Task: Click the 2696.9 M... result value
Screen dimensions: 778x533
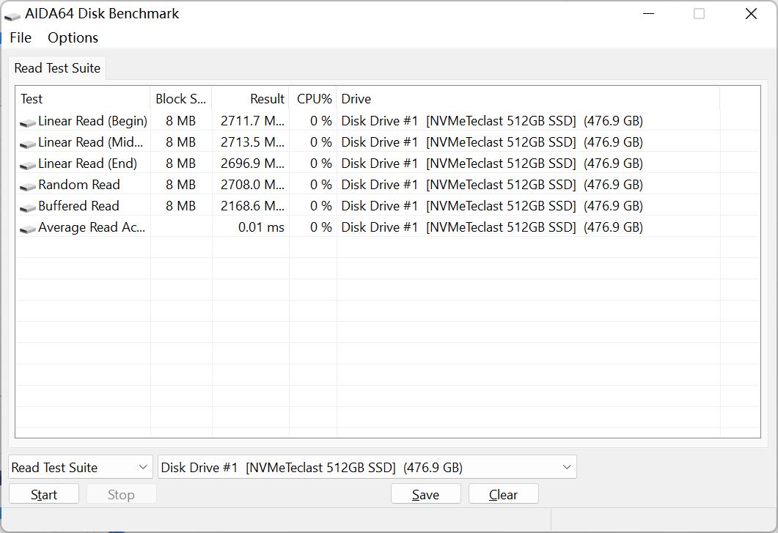Action: point(252,163)
